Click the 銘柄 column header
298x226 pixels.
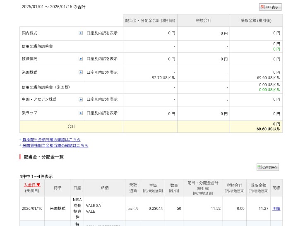104,188
